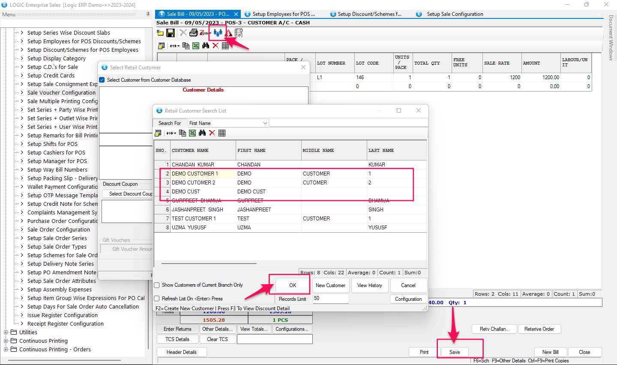This screenshot has width=617, height=365.
Task: Click the grid icon in search list toolbar
Action: [x=222, y=133]
